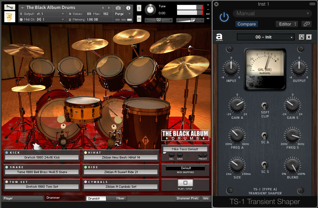Switch to the Drummer tab
Screen dimensions: 318x208
pyautogui.click(x=64, y=198)
